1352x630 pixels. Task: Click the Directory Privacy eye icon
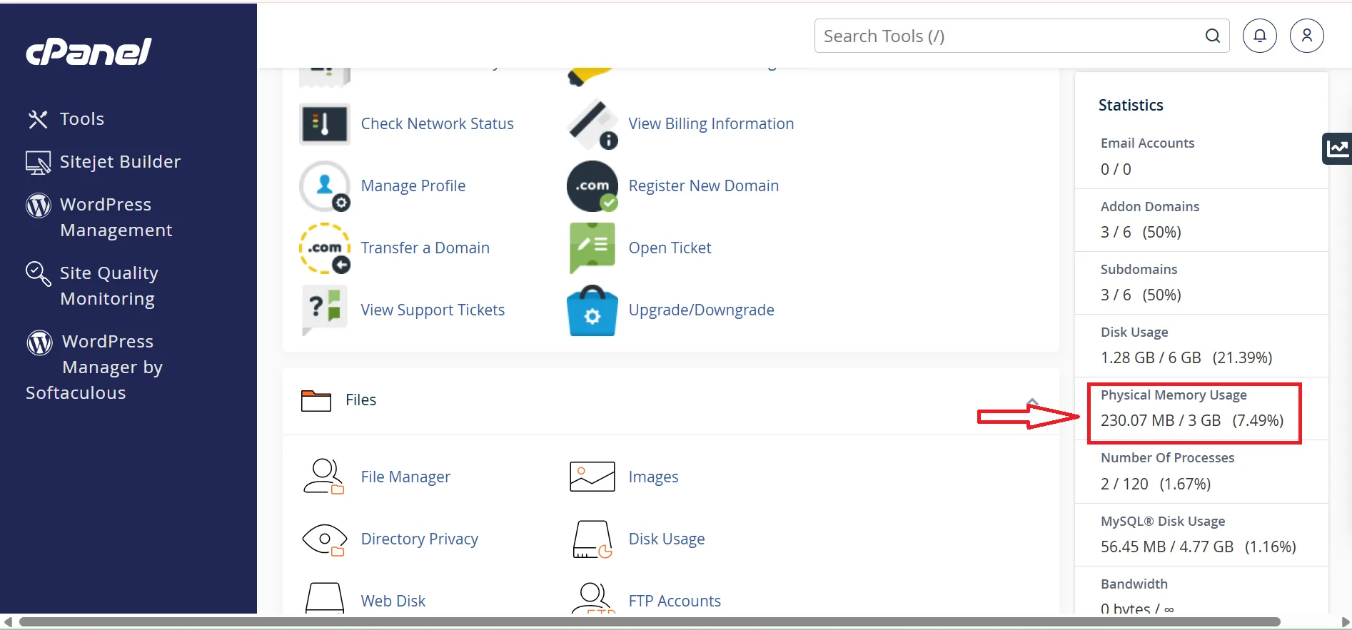pos(324,539)
